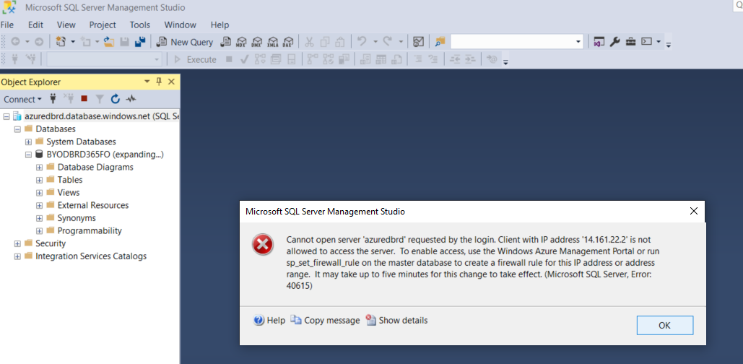Select the Programmability tree item
Viewport: 743px width, 364px height.
click(90, 231)
